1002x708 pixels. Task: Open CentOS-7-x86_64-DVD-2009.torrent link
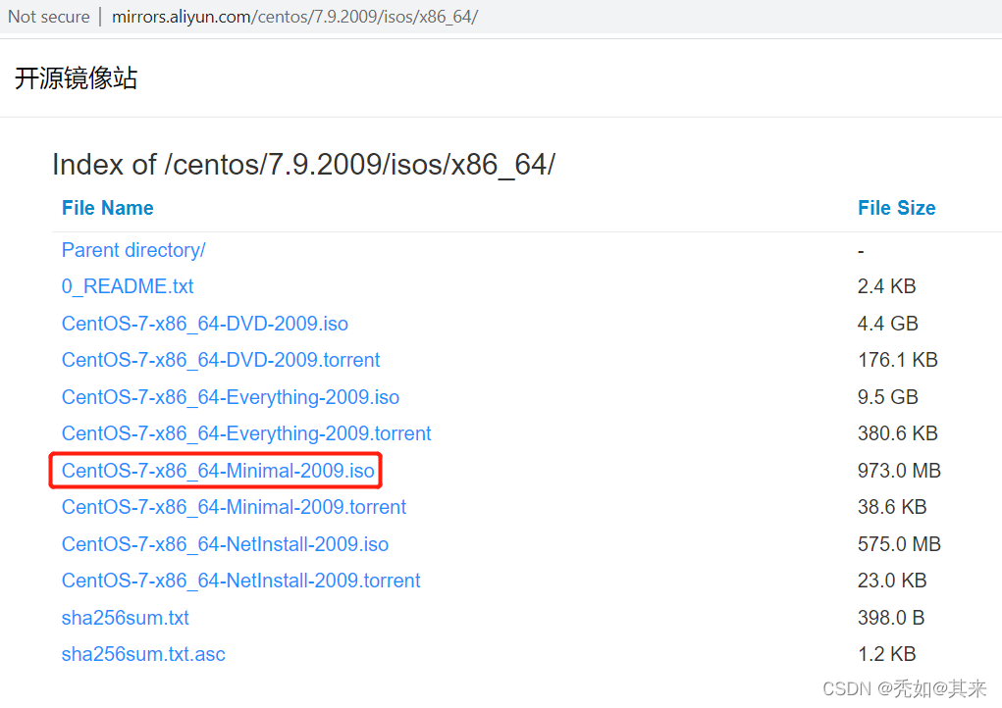221,360
